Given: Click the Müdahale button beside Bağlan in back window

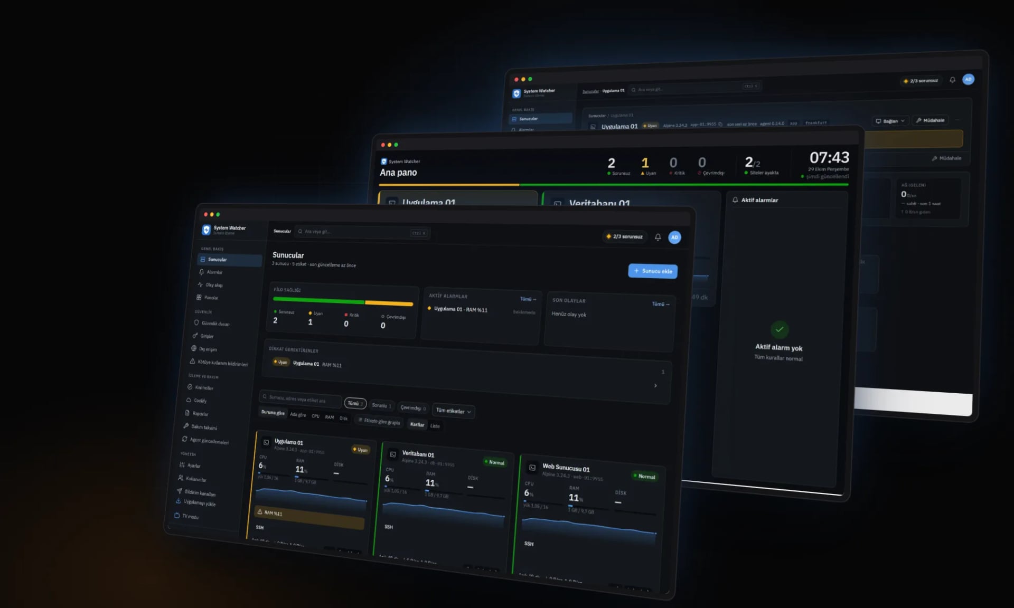Looking at the screenshot, I should (930, 120).
